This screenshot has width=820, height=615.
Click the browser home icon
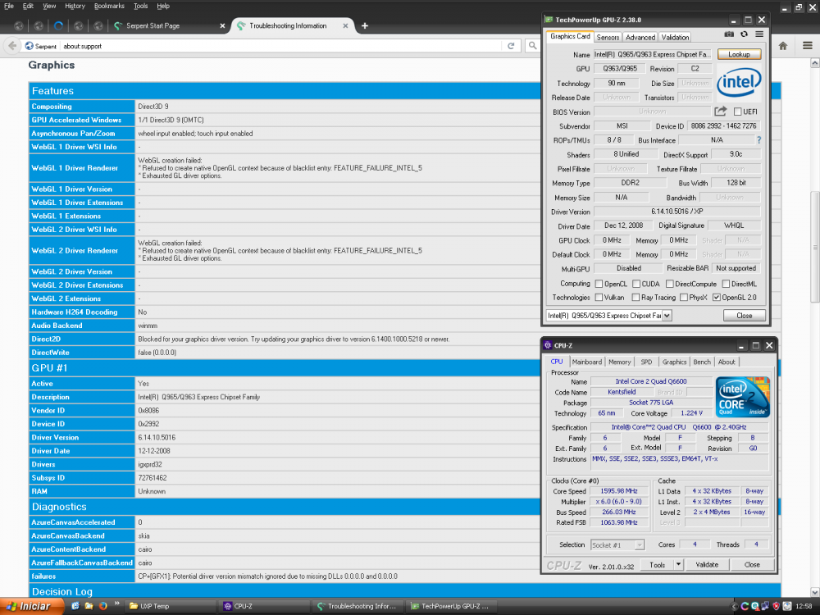(783, 46)
